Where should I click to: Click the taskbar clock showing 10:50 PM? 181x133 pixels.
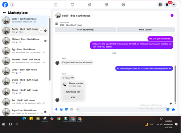[168, 124]
